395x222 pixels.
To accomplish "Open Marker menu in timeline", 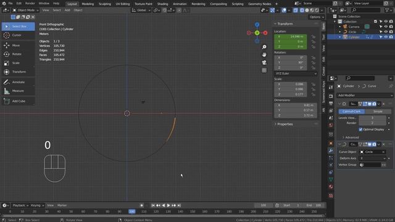I will [x=62, y=205].
